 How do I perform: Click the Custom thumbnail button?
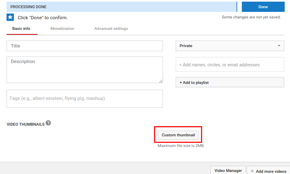(178, 135)
